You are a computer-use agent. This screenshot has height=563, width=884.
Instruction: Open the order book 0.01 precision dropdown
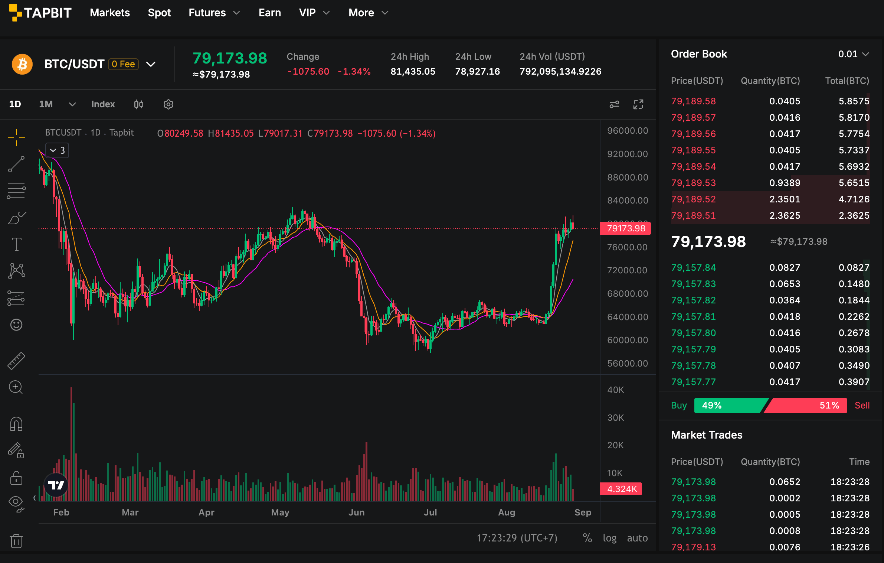click(x=854, y=54)
